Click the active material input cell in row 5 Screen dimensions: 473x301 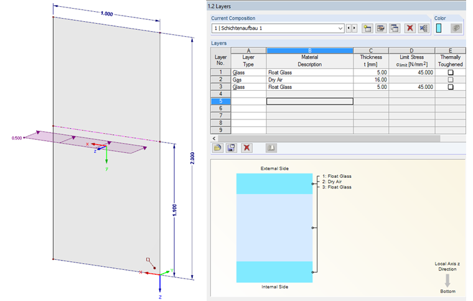310,101
